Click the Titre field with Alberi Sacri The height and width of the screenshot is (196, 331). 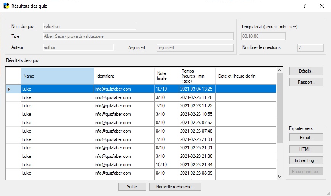[x=138, y=36]
